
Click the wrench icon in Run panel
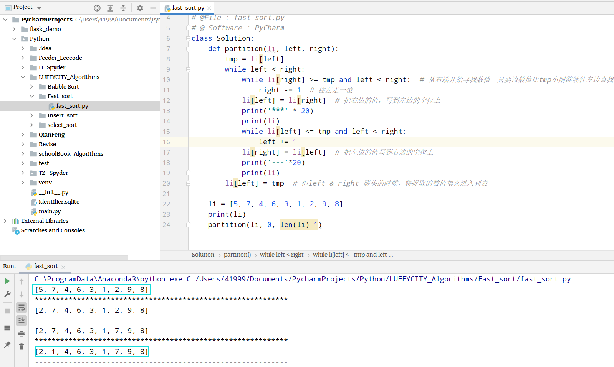click(x=7, y=294)
